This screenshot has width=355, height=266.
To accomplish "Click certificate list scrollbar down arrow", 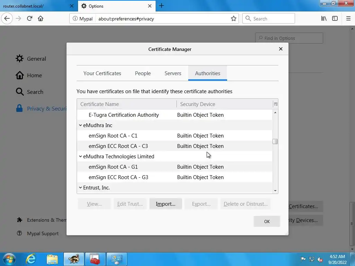I will pyautogui.click(x=275, y=191).
